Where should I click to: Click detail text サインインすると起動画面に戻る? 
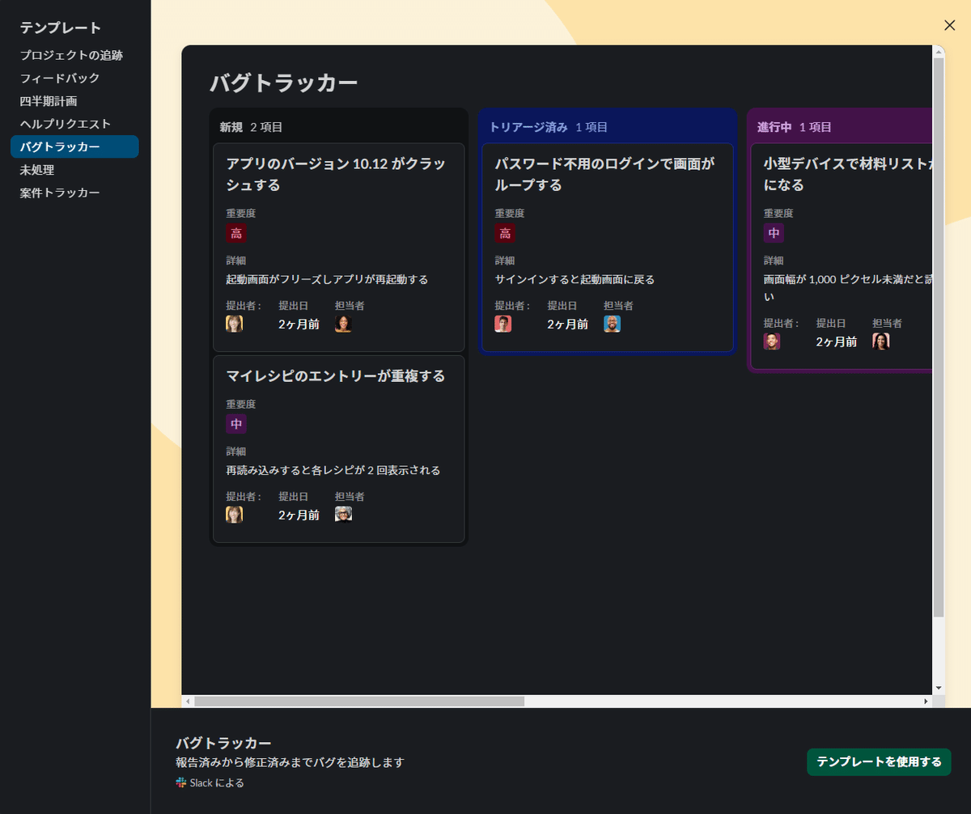click(575, 279)
